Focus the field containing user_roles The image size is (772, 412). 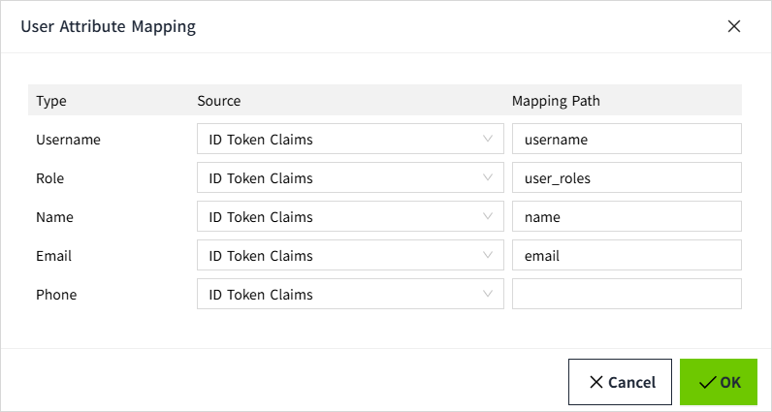(627, 177)
